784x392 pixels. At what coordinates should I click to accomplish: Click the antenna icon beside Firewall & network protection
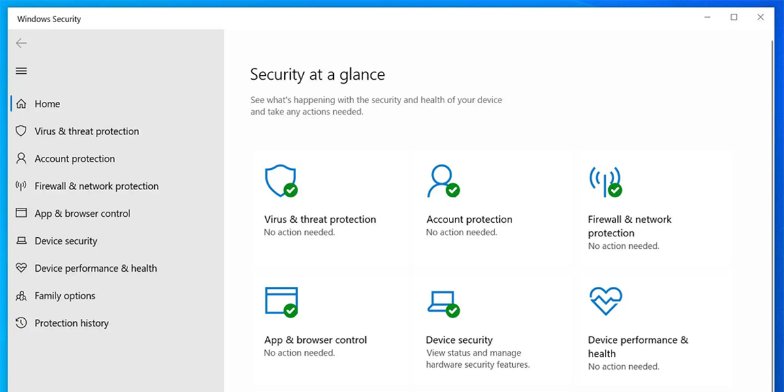[x=22, y=186]
